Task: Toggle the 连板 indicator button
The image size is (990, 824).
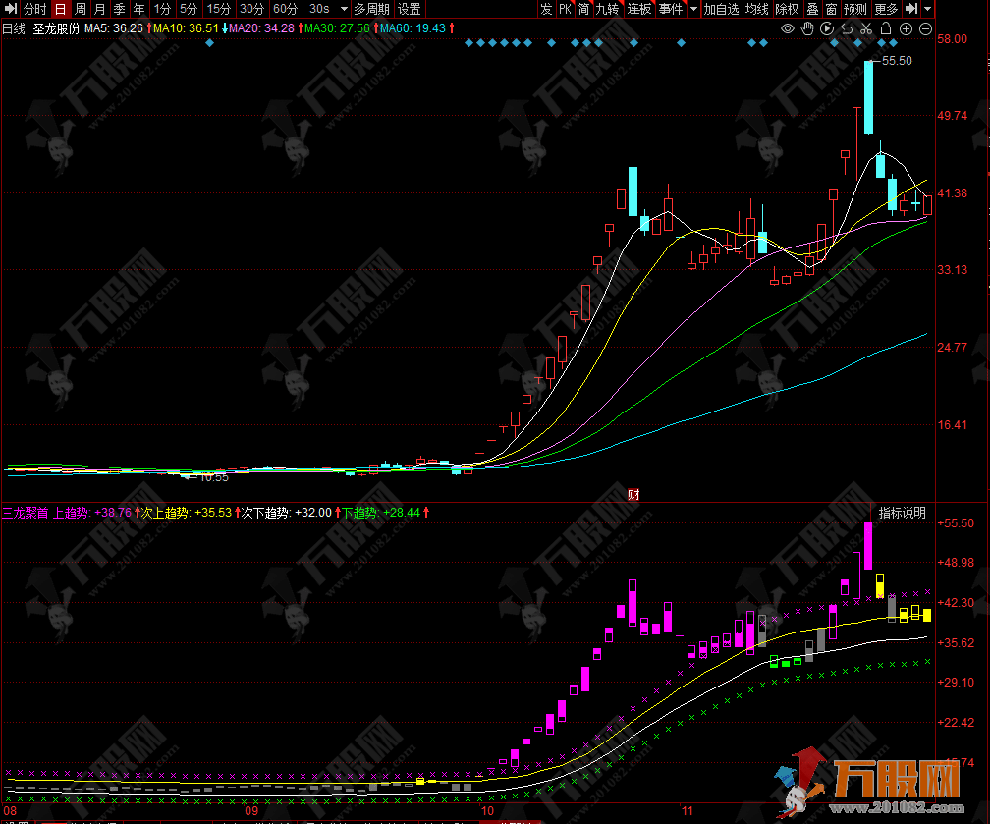Action: pyautogui.click(x=639, y=9)
